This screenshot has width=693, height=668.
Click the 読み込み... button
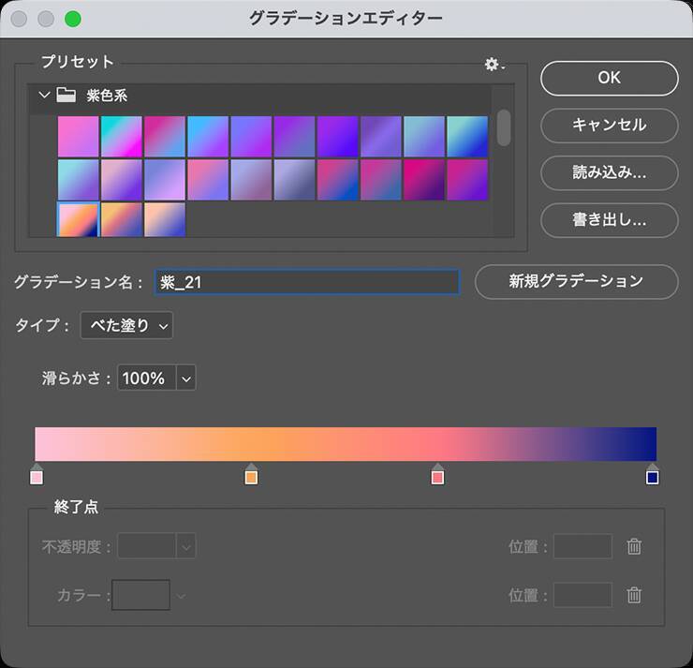click(609, 172)
